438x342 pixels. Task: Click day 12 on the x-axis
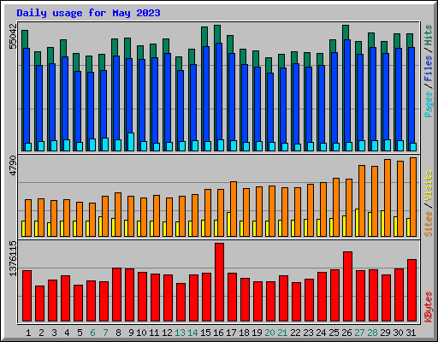(x=167, y=333)
